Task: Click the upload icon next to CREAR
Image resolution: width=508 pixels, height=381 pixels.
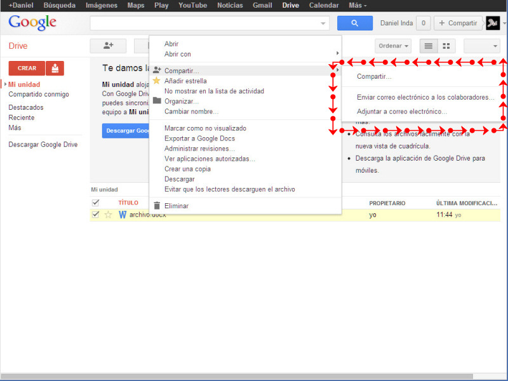Action: (55, 68)
